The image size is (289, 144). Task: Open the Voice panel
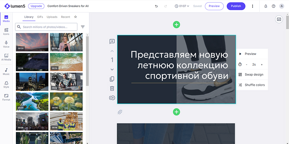(x=6, y=44)
